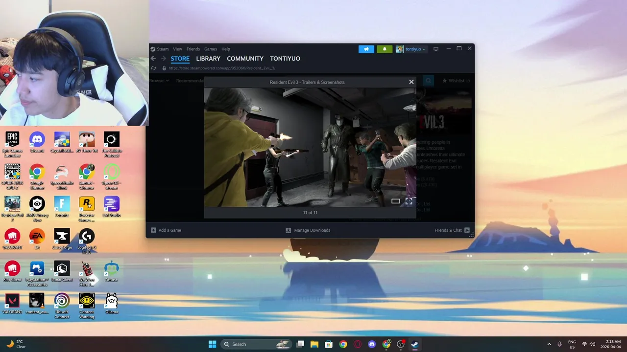Click the Steam store URL address

pyautogui.click(x=222, y=68)
